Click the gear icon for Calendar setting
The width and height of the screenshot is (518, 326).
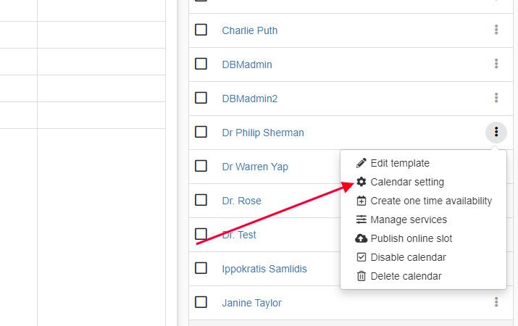pos(362,182)
